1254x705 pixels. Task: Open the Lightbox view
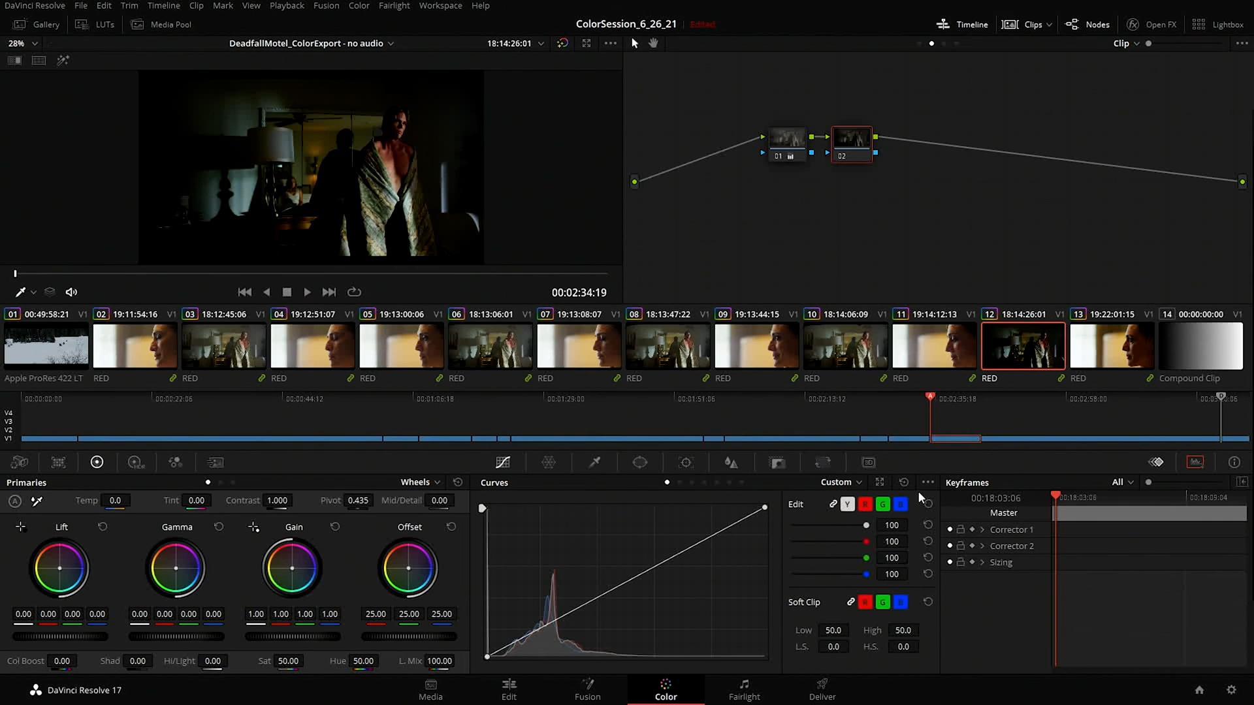(x=1217, y=24)
